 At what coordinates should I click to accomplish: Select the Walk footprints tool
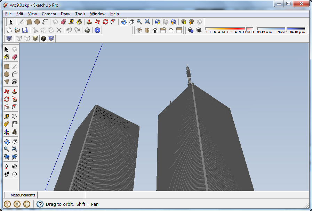click(7, 174)
